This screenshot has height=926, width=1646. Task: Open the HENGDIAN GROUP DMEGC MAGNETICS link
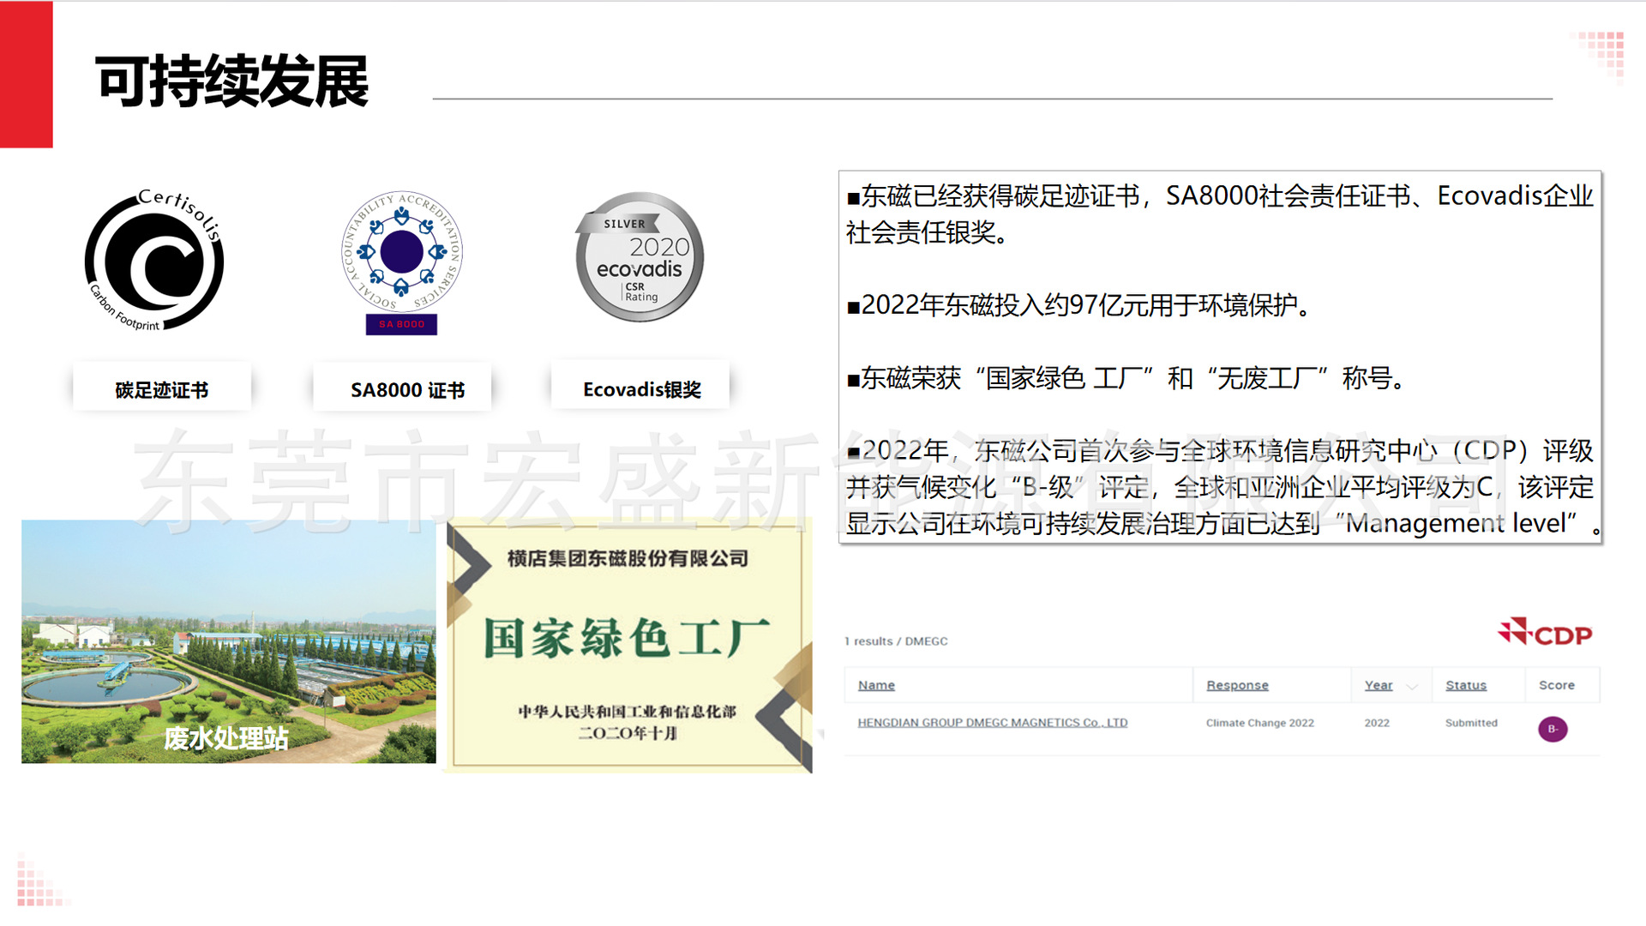[x=992, y=723]
